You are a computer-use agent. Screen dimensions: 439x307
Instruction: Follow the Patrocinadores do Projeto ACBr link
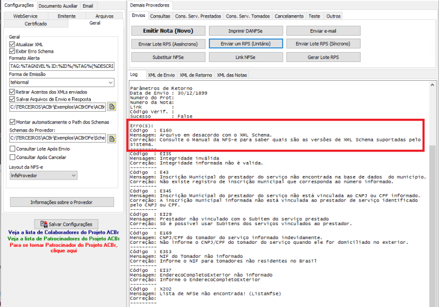63,239
